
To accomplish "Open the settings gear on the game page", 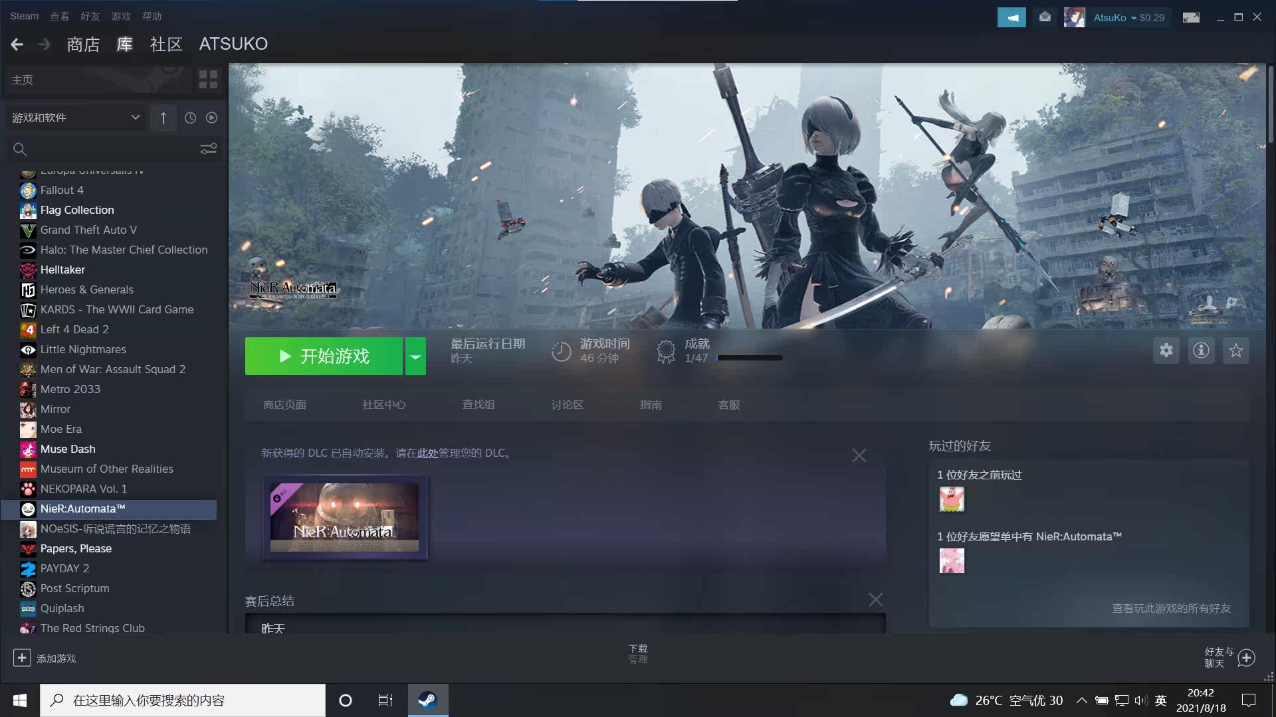I will click(x=1166, y=351).
